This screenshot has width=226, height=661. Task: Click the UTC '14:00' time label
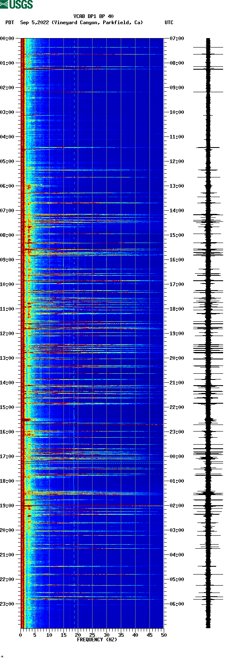pyautogui.click(x=177, y=211)
